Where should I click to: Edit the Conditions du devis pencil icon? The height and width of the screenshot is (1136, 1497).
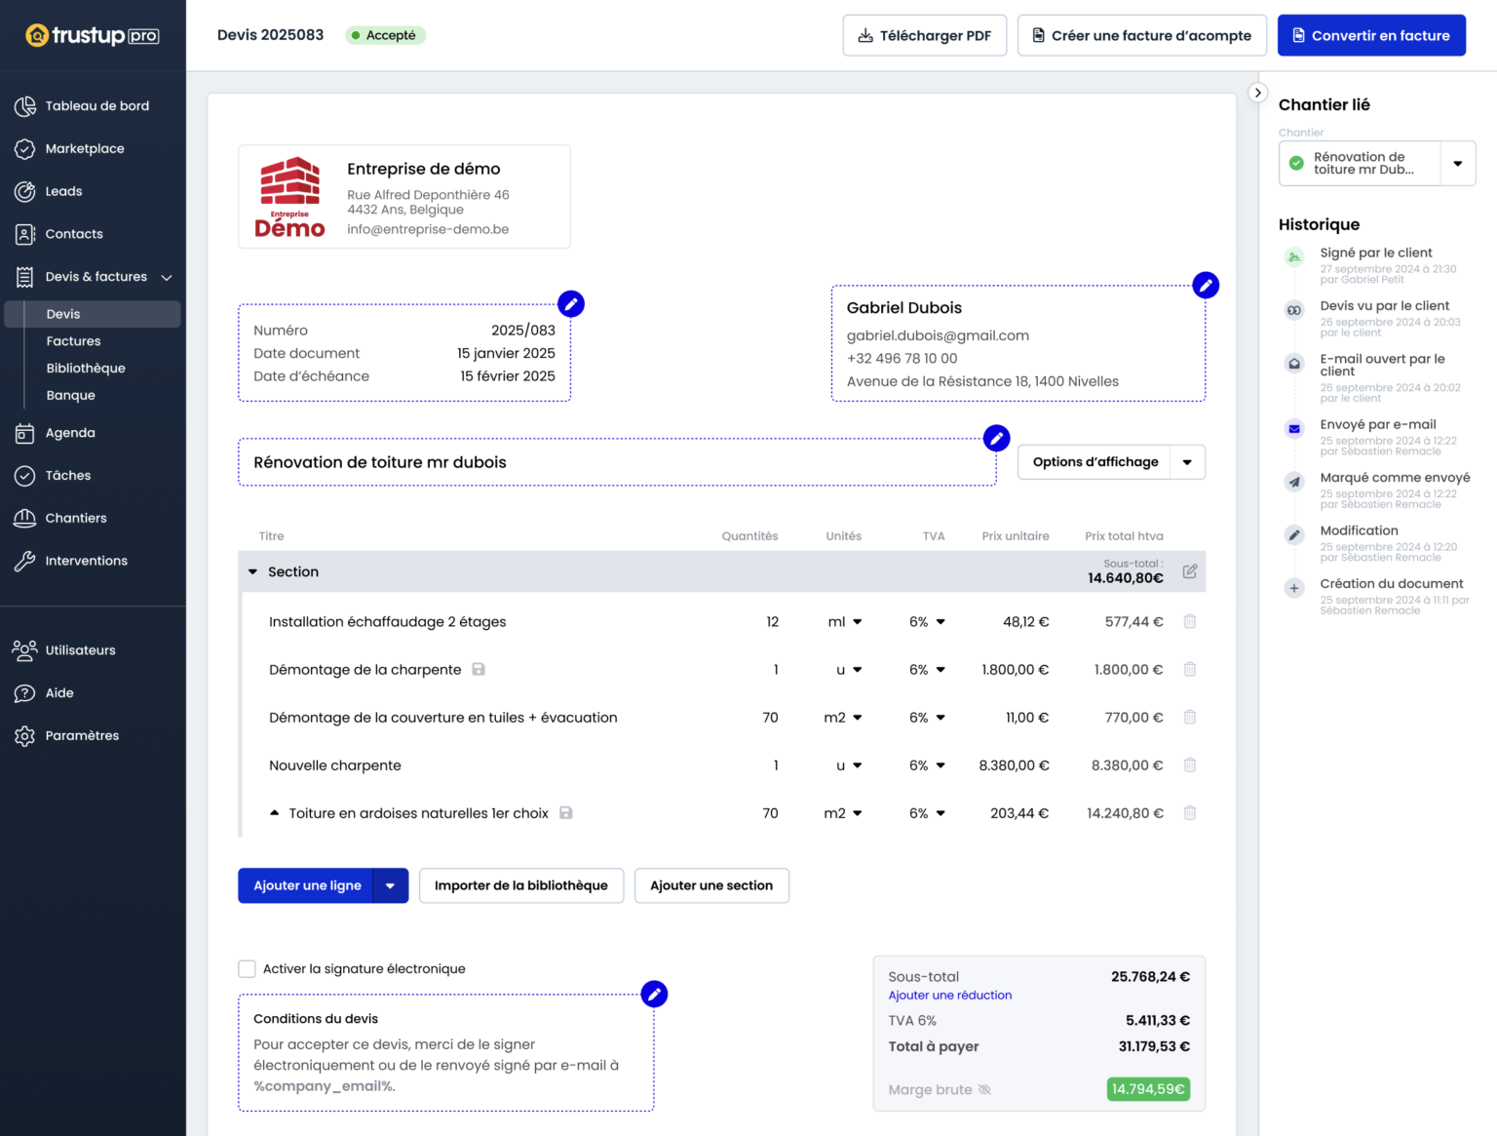654,995
